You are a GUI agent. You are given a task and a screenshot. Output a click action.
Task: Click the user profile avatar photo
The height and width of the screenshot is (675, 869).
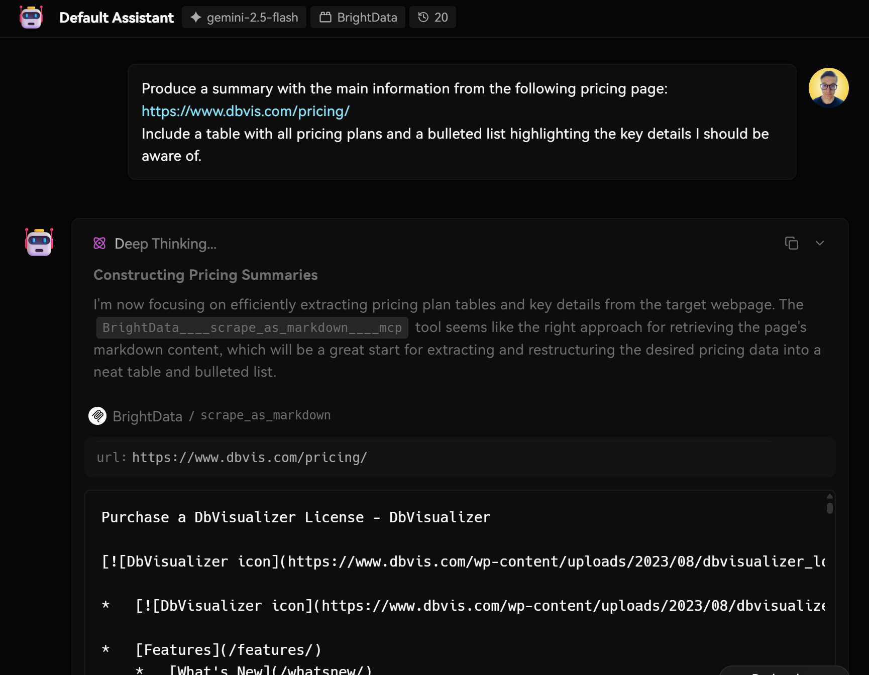(828, 87)
